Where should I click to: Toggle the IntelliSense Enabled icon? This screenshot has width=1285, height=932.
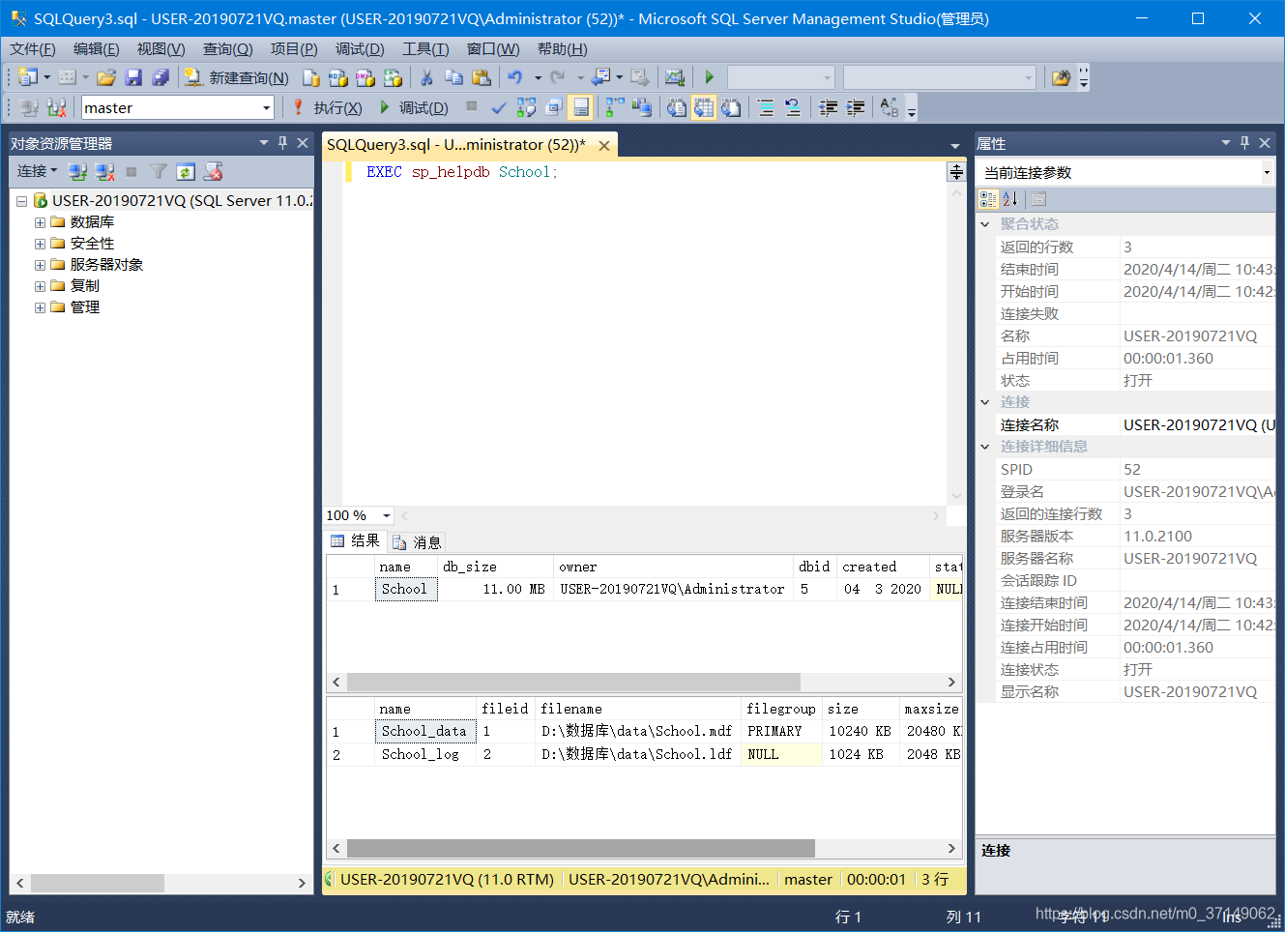[x=580, y=107]
